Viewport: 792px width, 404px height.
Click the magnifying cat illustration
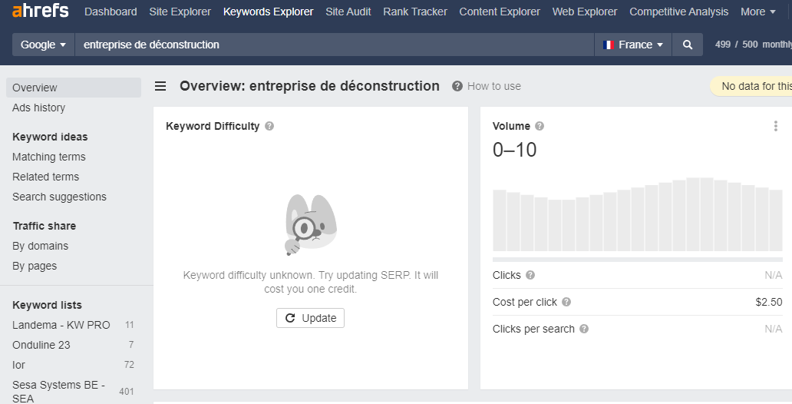(311, 224)
